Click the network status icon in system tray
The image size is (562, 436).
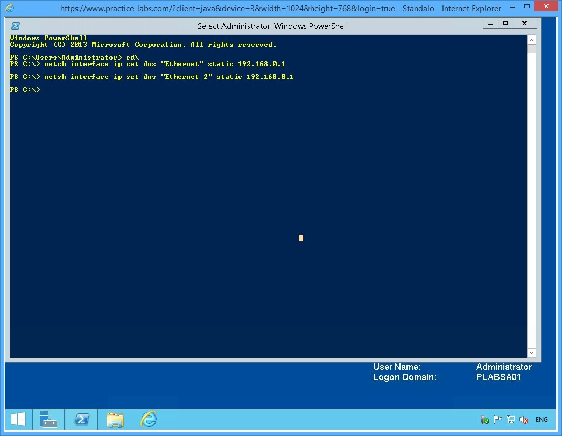click(x=510, y=419)
